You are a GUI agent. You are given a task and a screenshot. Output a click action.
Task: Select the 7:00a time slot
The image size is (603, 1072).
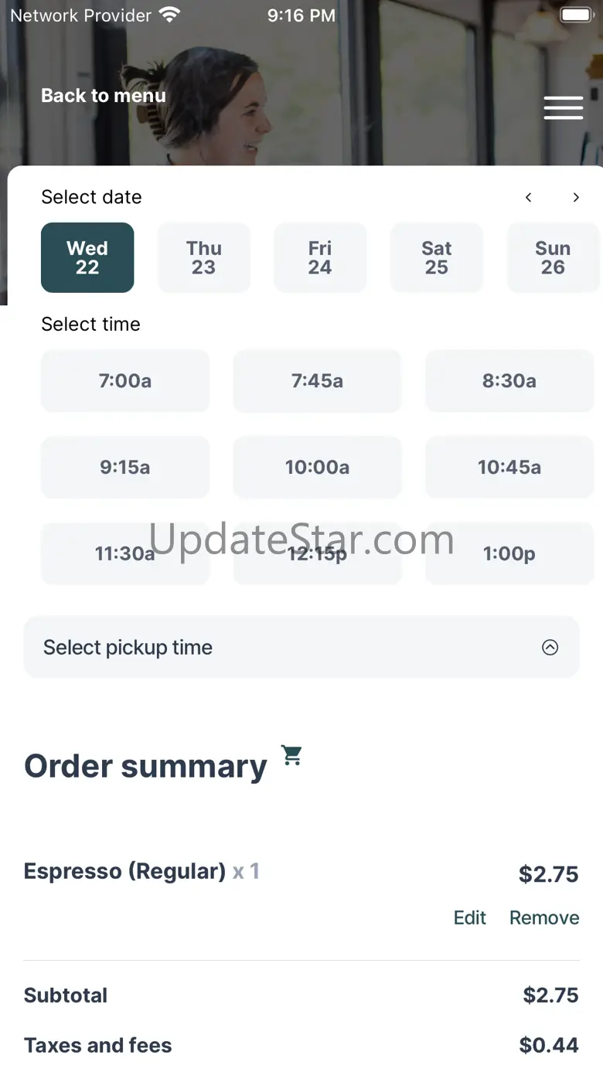click(x=125, y=381)
